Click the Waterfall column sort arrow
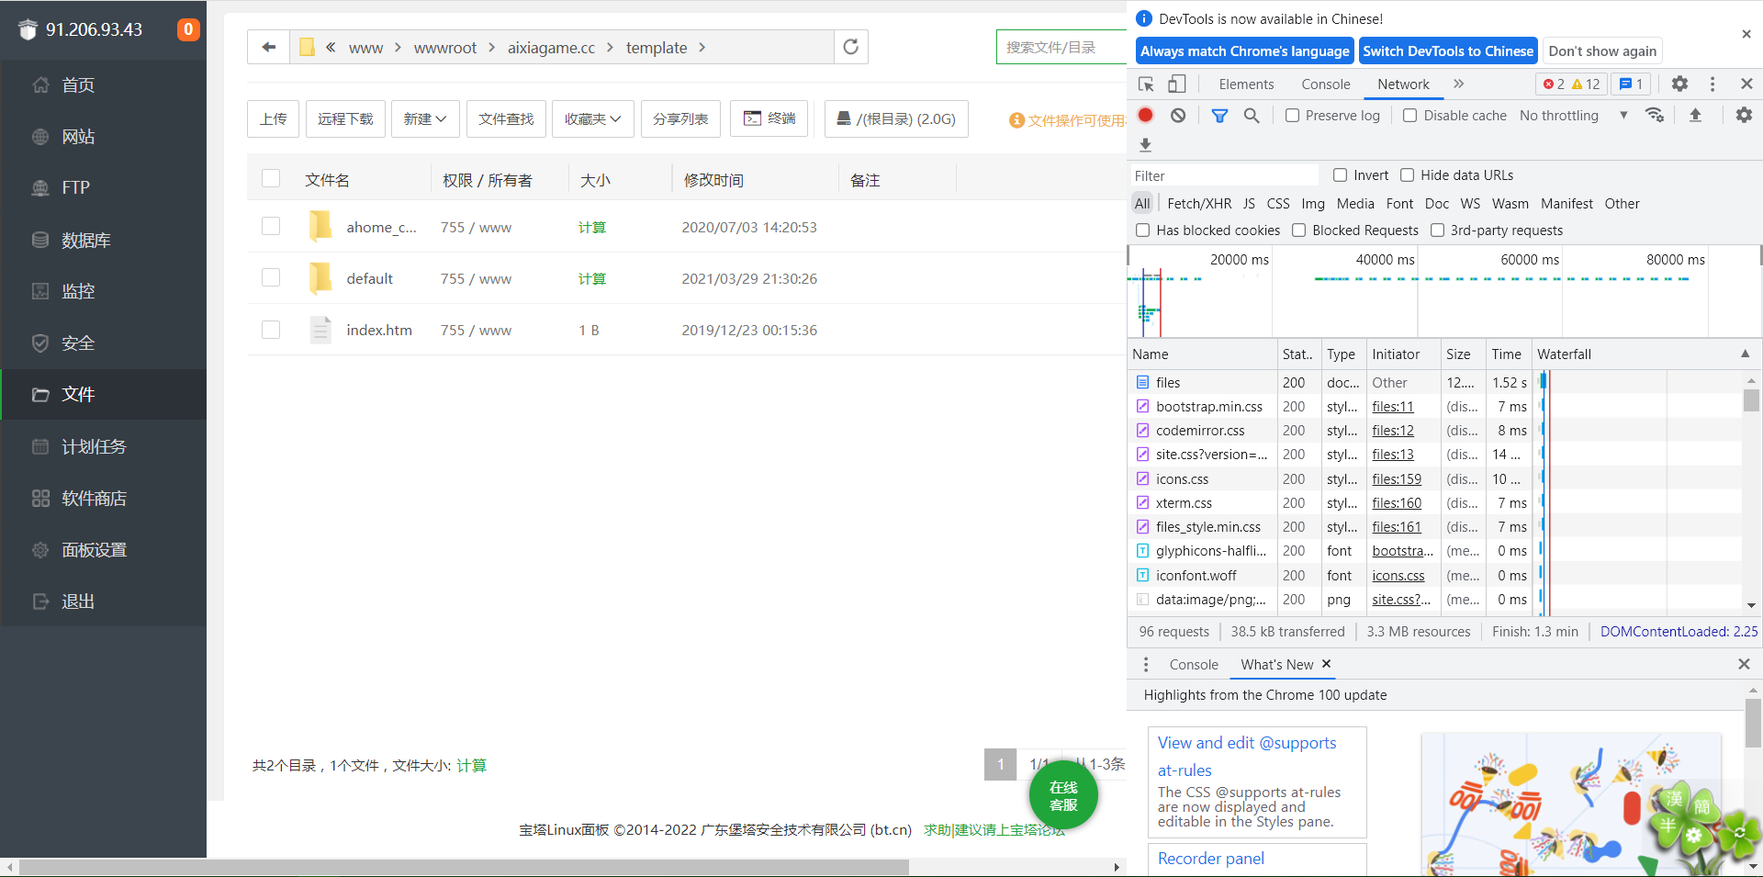 1745,354
